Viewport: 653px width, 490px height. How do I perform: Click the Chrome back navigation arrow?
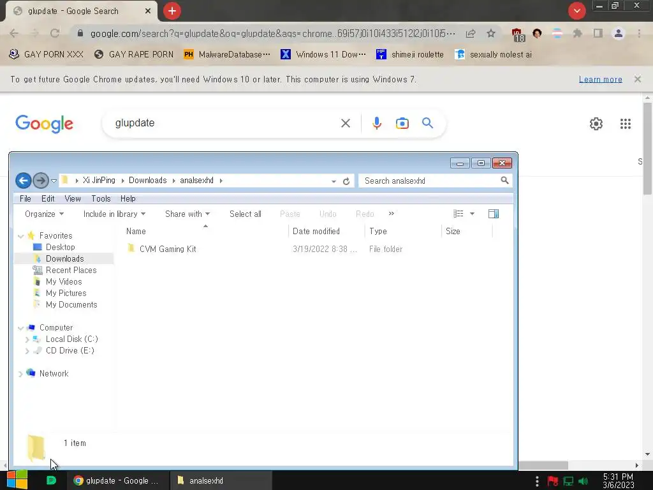pos(14,33)
